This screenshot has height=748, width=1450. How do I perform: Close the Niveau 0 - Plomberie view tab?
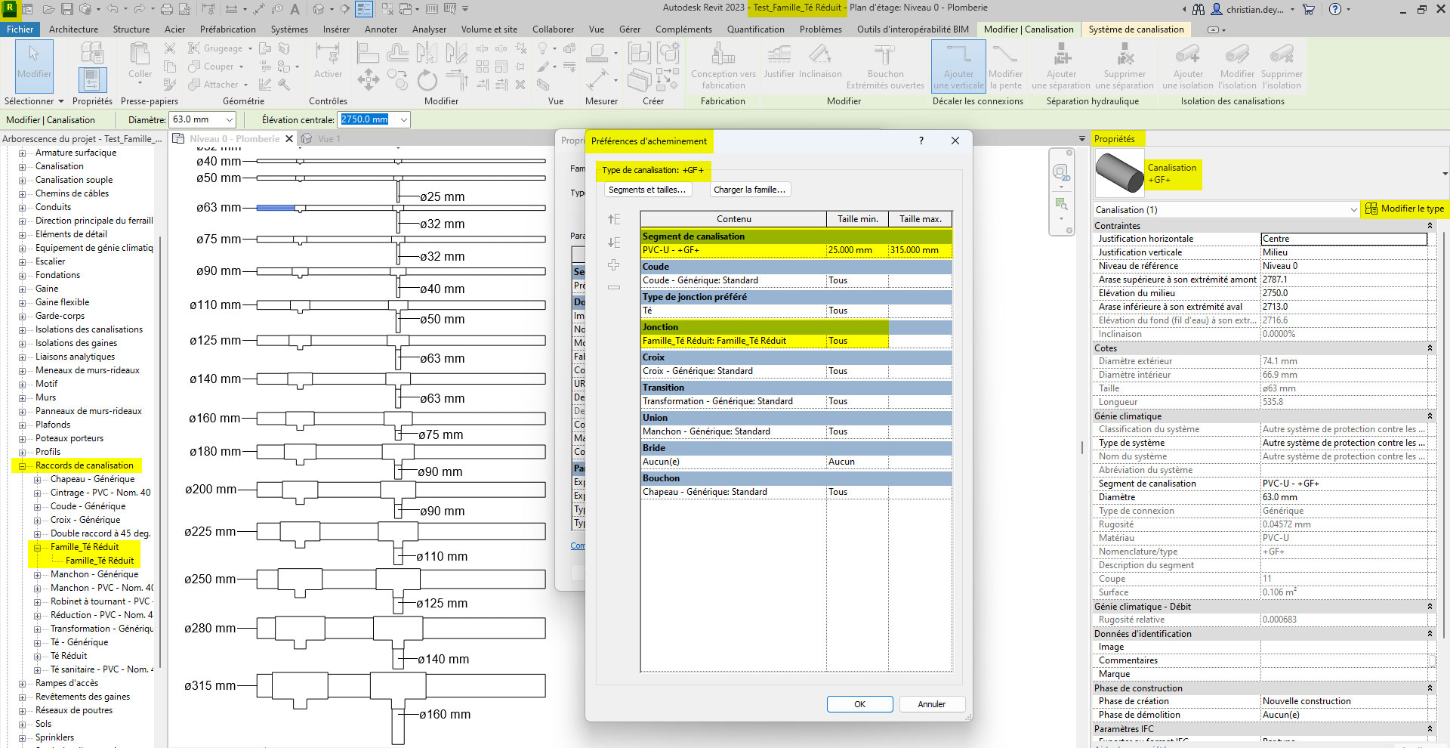(289, 139)
